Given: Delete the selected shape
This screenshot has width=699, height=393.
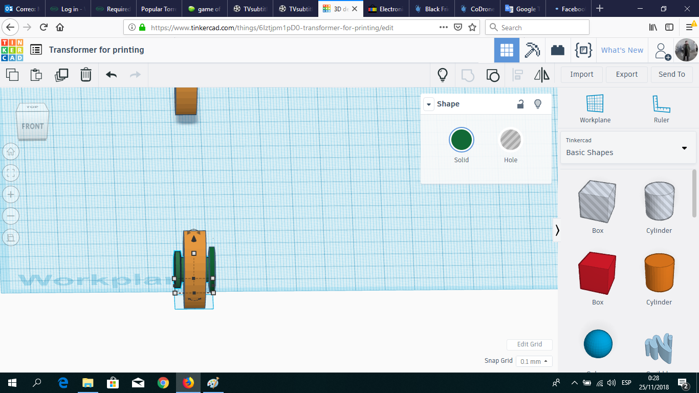Looking at the screenshot, I should click(86, 75).
